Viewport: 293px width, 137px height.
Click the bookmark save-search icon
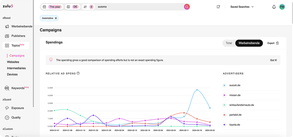click(218, 7)
